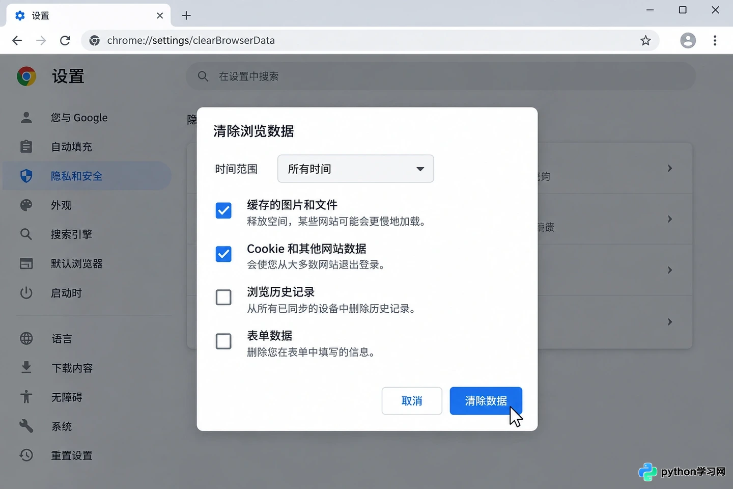733x489 pixels.
Task: Close the 设置 tab
Action: (160, 16)
